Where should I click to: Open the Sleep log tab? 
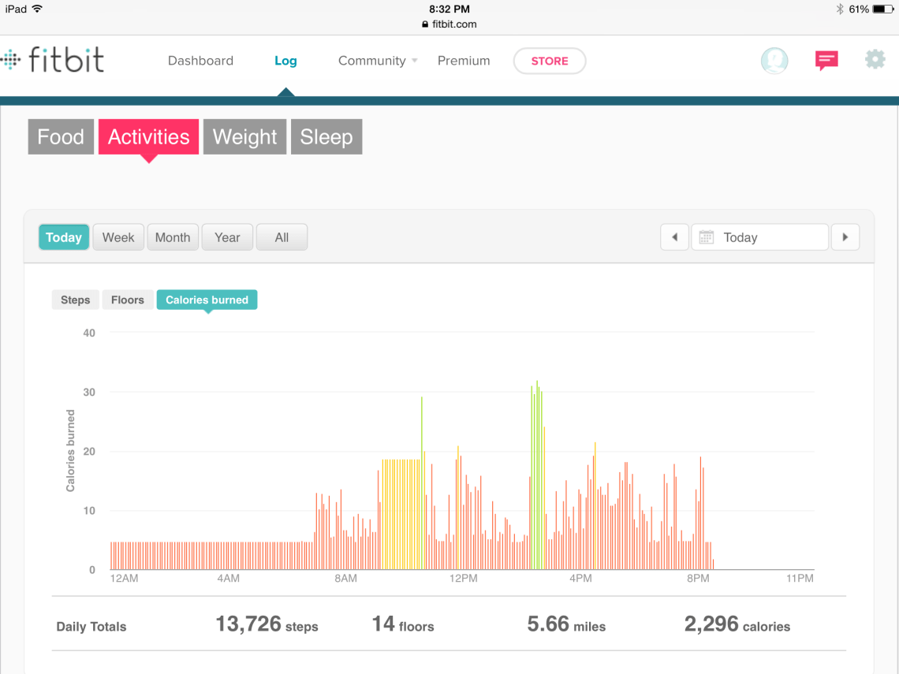coord(326,137)
